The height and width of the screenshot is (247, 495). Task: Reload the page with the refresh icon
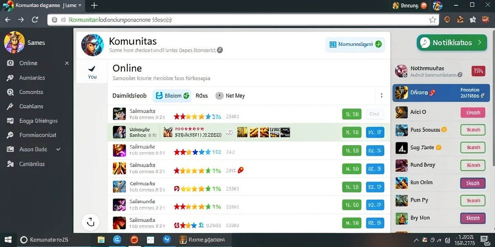pos(35,19)
